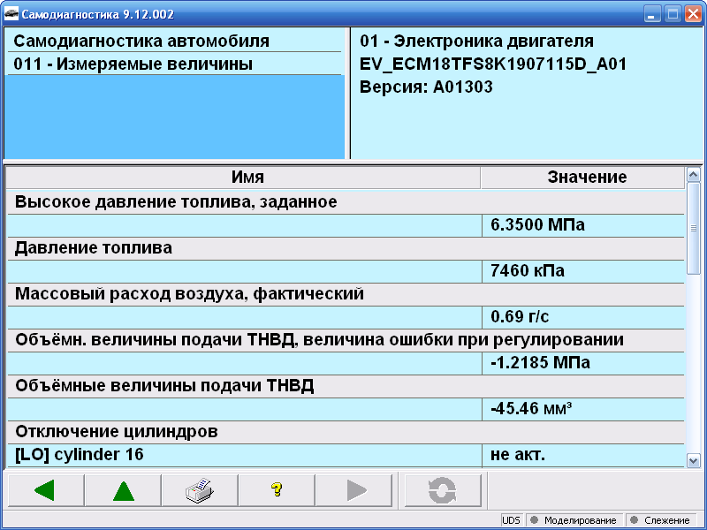The width and height of the screenshot is (707, 530).
Task: Click 01 - Электроника двигателя text
Action: point(476,41)
